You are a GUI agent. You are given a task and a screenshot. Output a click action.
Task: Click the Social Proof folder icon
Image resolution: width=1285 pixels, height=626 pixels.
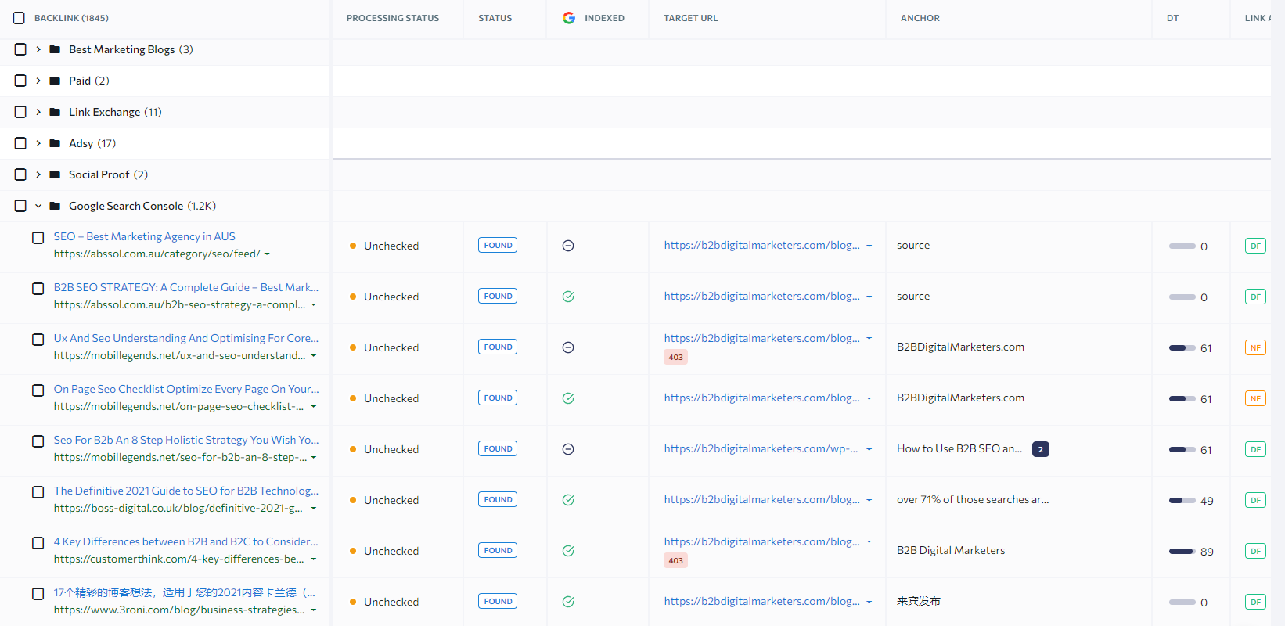click(x=55, y=174)
